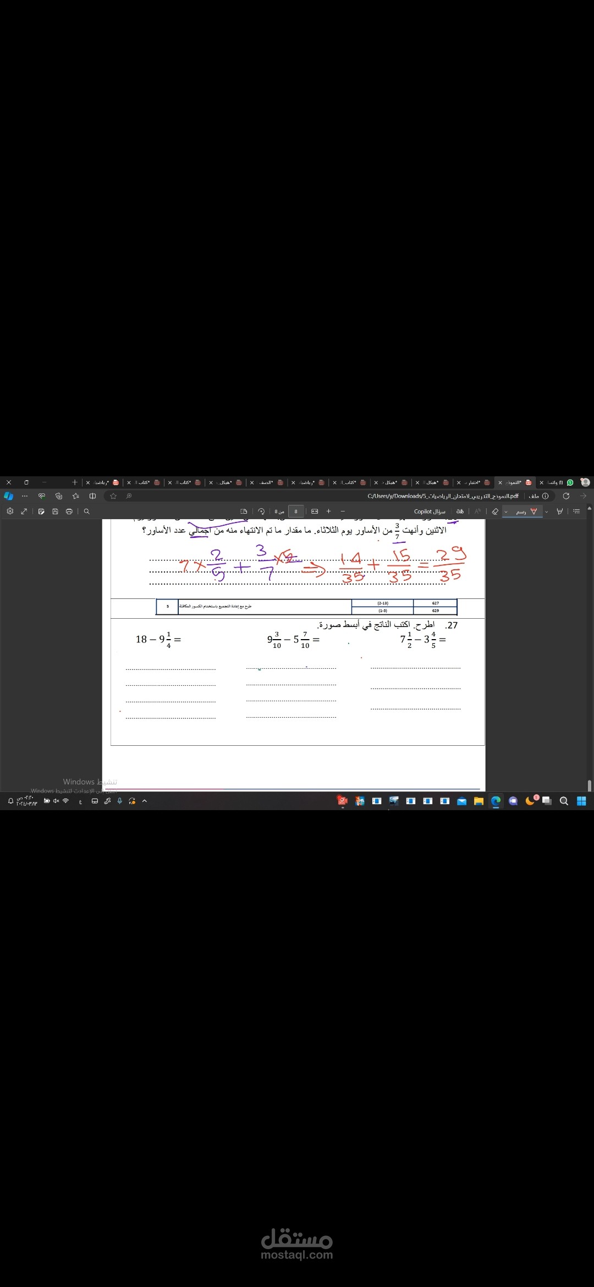Toggle the muted volume tray icon

[56, 801]
